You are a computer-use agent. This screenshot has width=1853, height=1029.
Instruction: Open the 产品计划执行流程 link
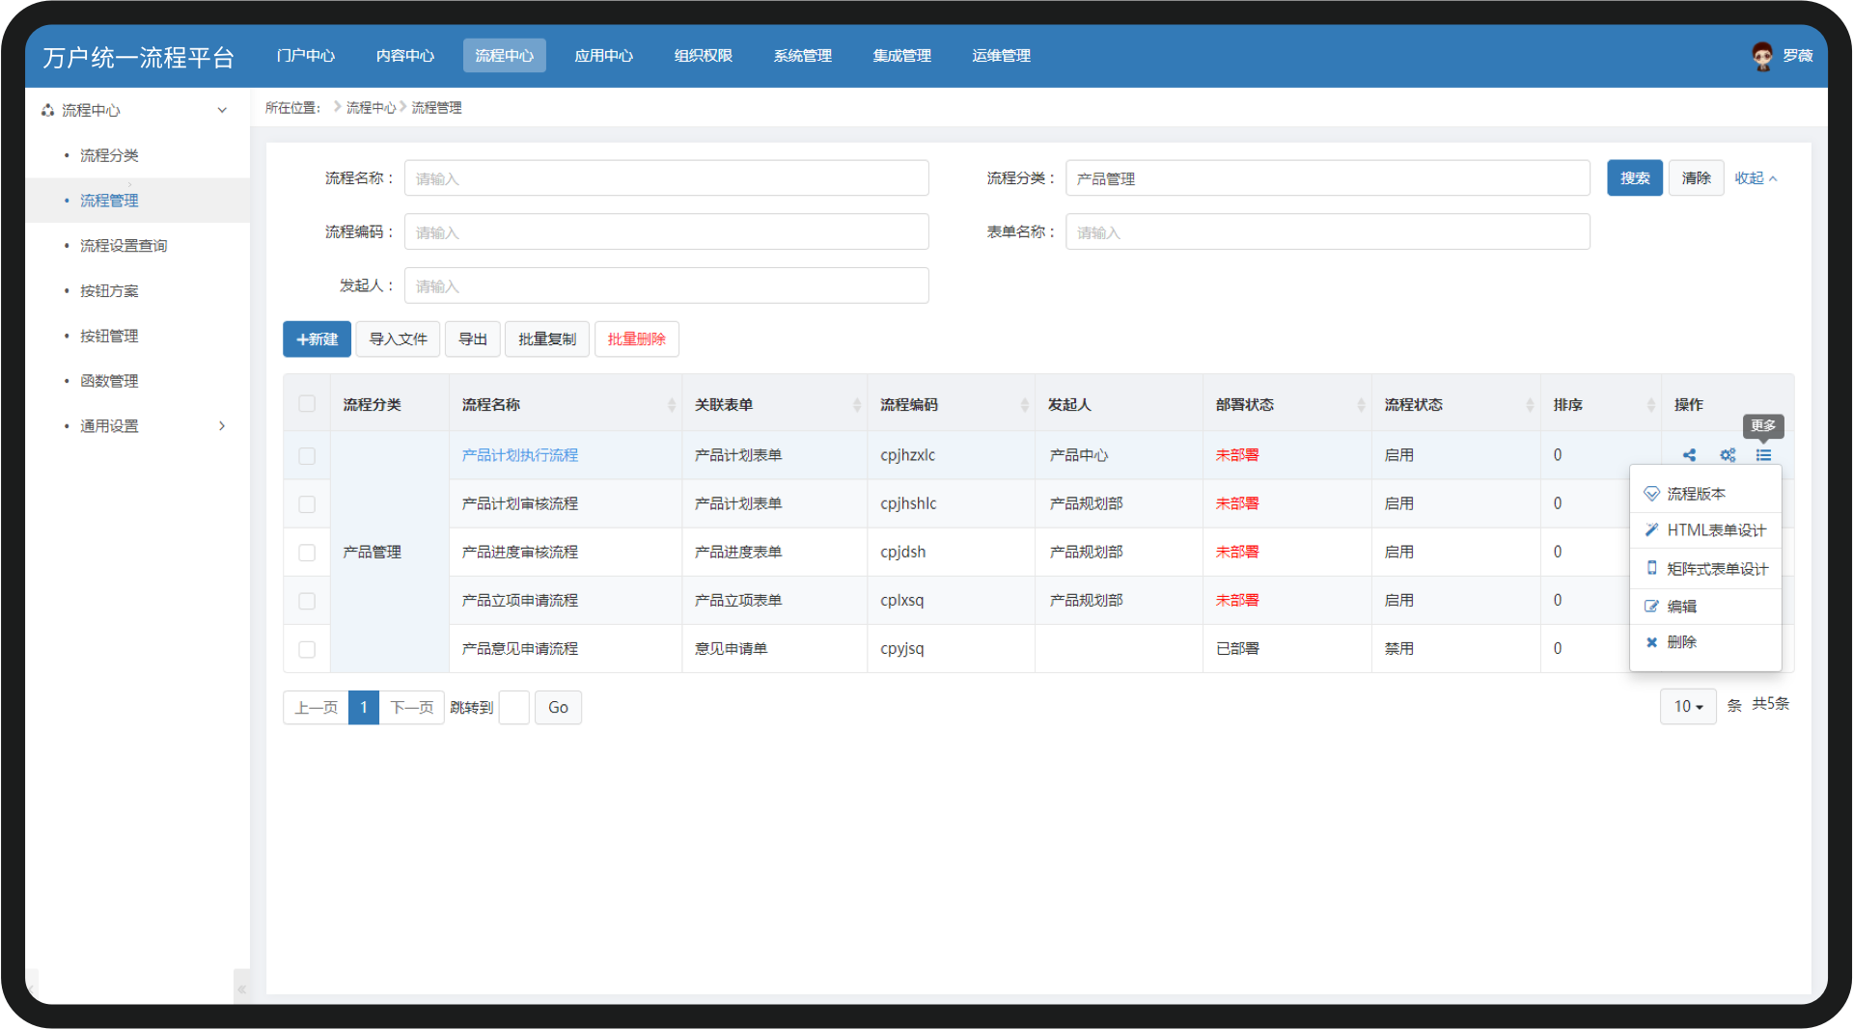coord(519,455)
